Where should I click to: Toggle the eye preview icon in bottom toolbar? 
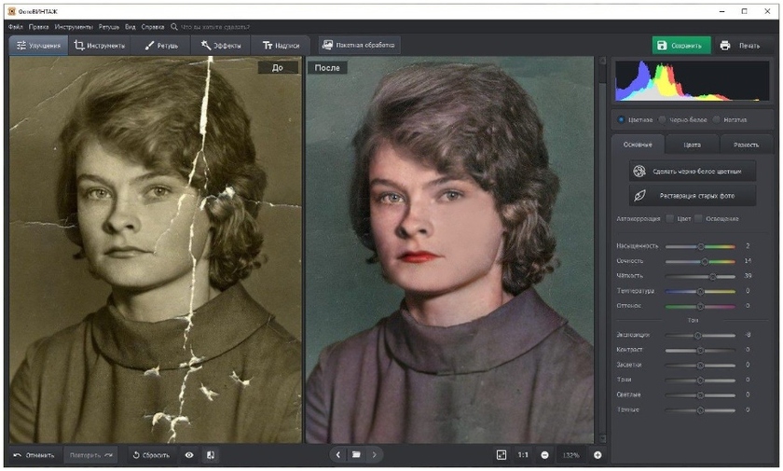[189, 455]
